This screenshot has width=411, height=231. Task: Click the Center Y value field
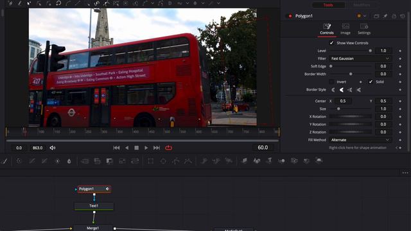[x=383, y=101]
